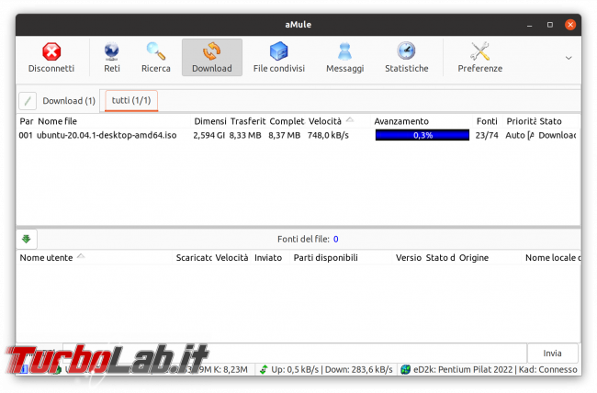Sort by Priorità column header
Viewport: 597px width, 393px height.
click(521, 121)
